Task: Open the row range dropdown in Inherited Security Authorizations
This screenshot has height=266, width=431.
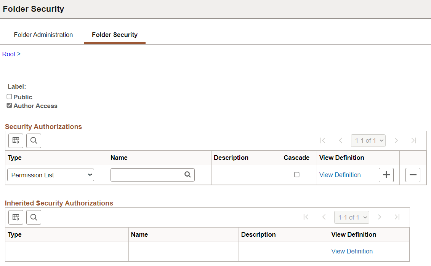Action: coord(351,217)
